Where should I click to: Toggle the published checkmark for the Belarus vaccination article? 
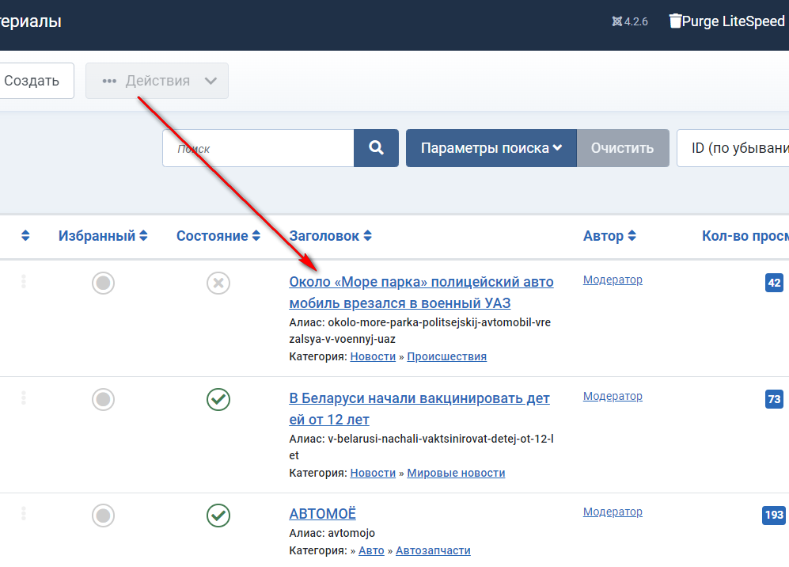[x=218, y=399]
